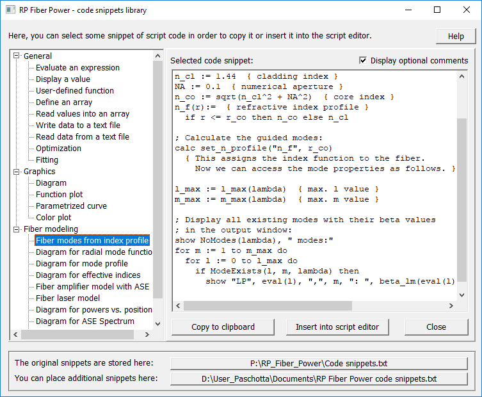
Task: Click tree panel scroll right arrow
Action: [x=147, y=335]
